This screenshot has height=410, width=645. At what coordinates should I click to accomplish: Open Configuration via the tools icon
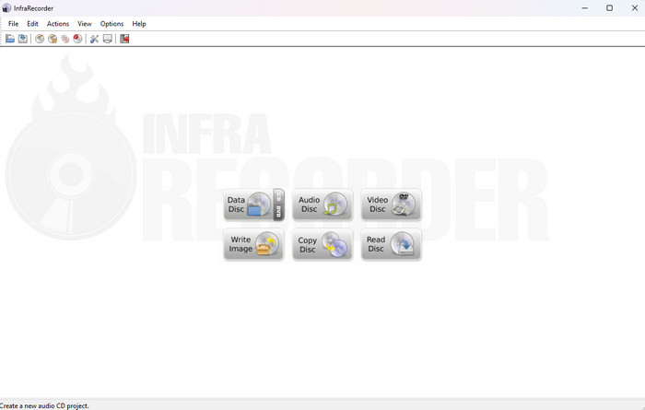[x=94, y=39]
